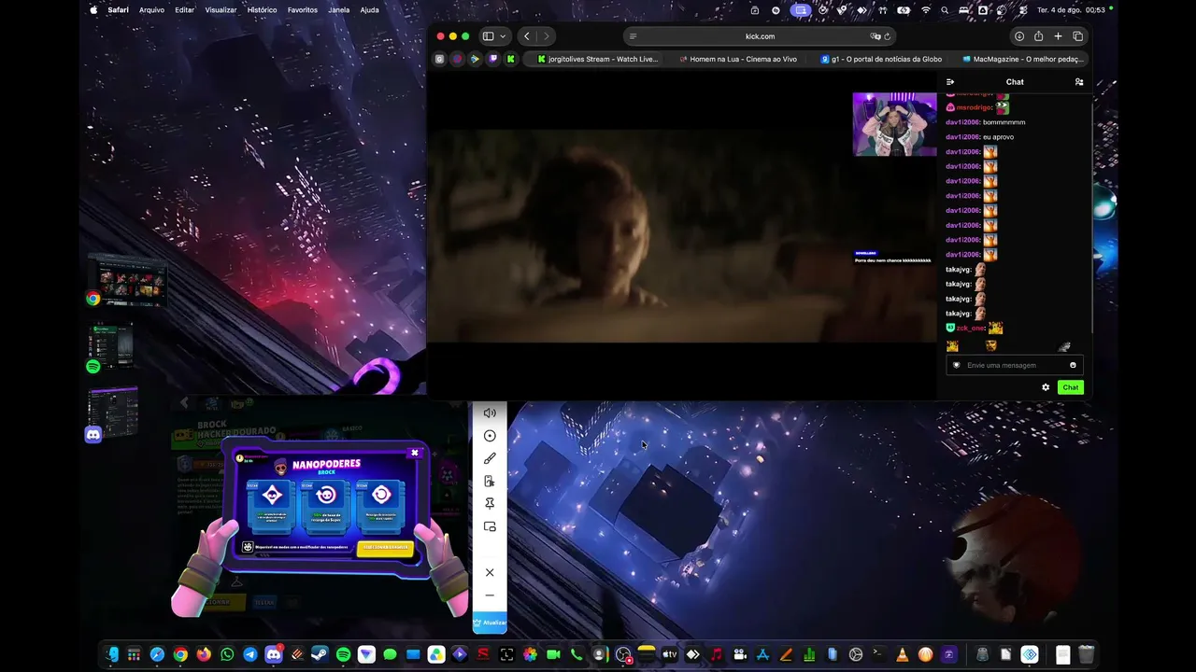
Task: Close the floating toolbar with X
Action: [490, 572]
